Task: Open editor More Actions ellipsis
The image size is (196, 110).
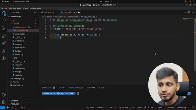Action: 193,12
